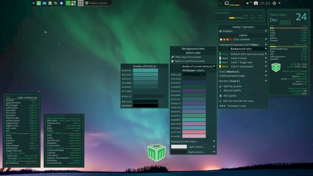Click the reload arrows icon for Sysinfo
The image size is (313, 176).
pyautogui.click(x=221, y=90)
